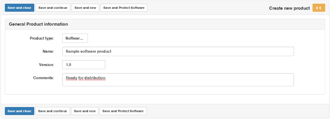Click the 'Name:' field label
The image size is (330, 119).
(48, 52)
